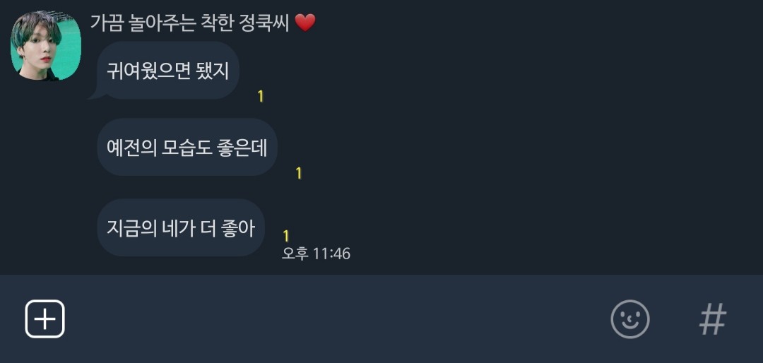The width and height of the screenshot is (763, 363).
Task: Click the tail of the first speech bubble
Action: pyautogui.click(x=95, y=95)
